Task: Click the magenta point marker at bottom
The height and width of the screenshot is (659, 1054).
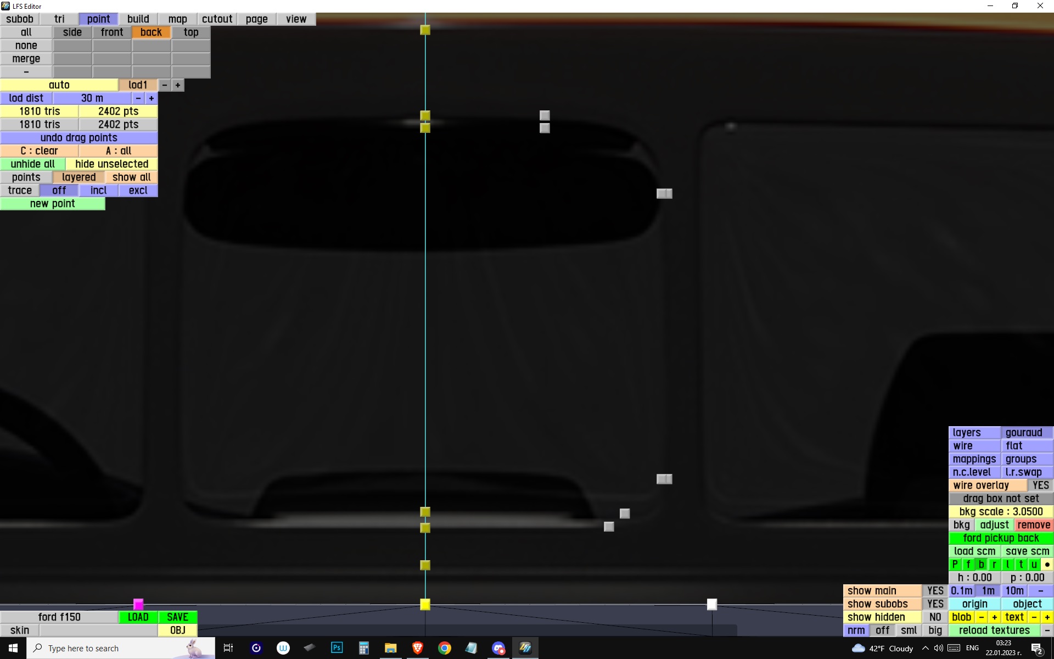Action: (x=138, y=604)
